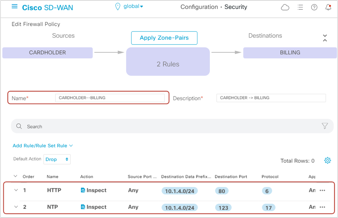Click the Apply Zone-Pairs button
338x218 pixels.
coord(164,38)
